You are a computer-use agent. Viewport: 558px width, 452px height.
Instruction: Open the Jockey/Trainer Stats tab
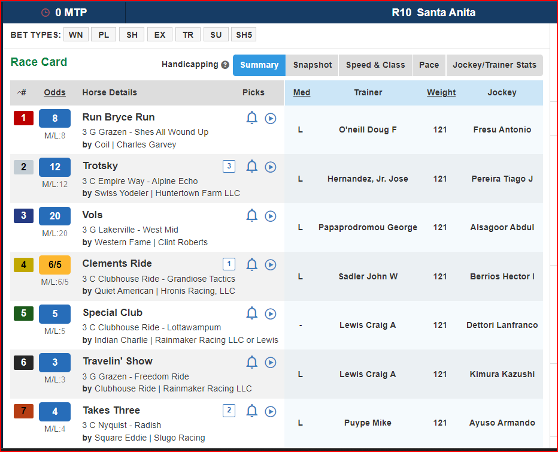click(x=495, y=65)
